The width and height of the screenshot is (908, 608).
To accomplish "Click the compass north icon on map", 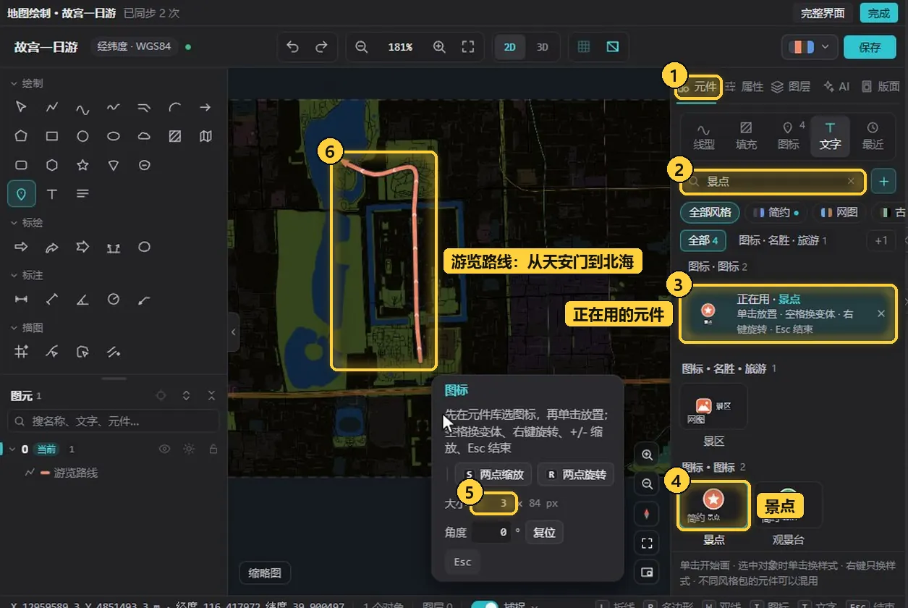I will click(647, 514).
